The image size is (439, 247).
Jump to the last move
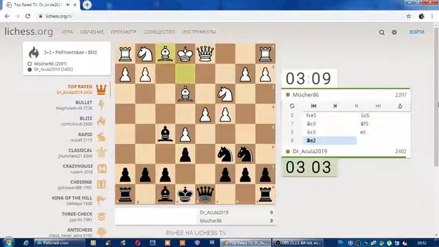click(378, 106)
